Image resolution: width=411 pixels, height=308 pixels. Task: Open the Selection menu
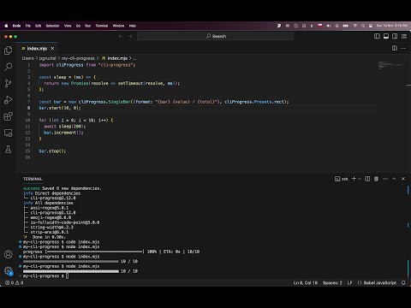pyautogui.click(x=52, y=26)
